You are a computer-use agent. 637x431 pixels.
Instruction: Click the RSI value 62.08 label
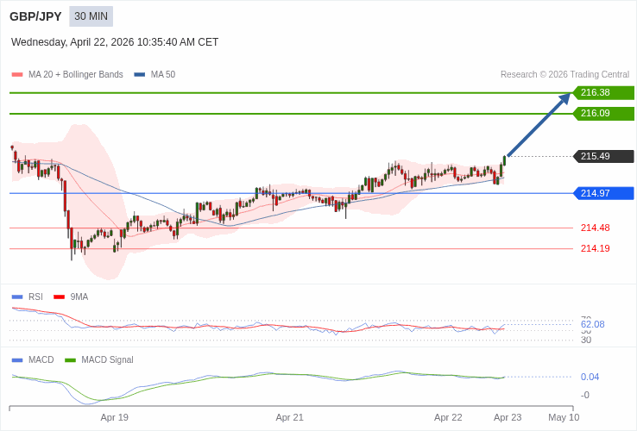tap(592, 324)
